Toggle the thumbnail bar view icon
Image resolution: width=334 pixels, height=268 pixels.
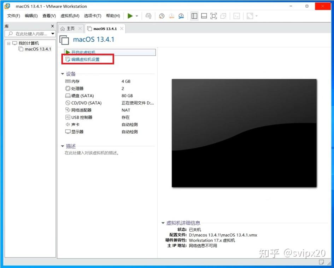point(204,16)
